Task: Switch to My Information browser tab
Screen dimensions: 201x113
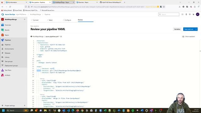Action: (x=16, y=2)
